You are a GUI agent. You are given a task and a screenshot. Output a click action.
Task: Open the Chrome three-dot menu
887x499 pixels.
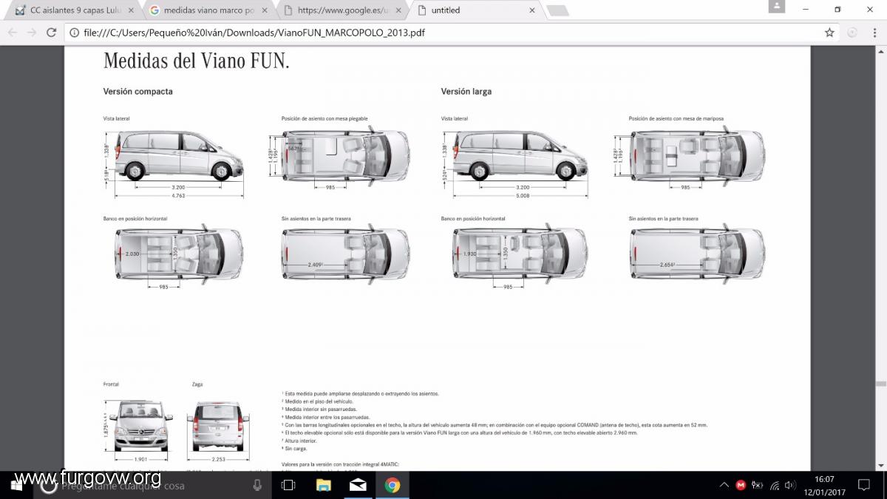tap(875, 33)
